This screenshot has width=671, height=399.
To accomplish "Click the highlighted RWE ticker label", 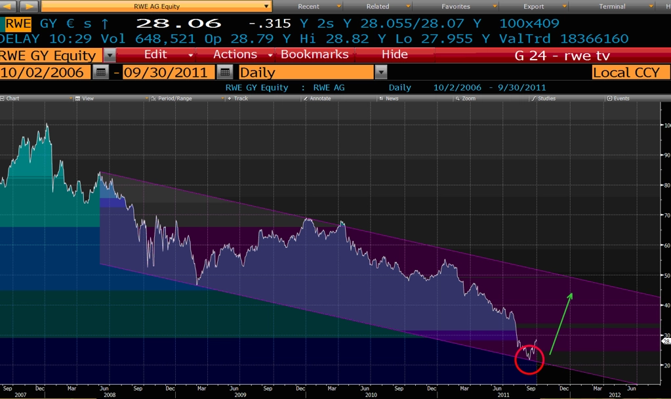I will pos(18,24).
